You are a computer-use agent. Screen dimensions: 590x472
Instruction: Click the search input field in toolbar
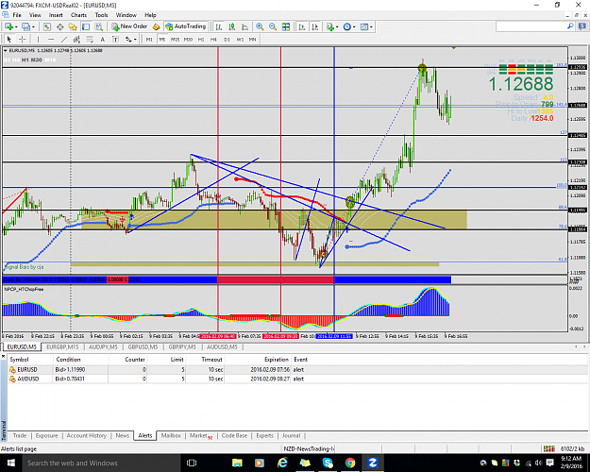click(531, 26)
